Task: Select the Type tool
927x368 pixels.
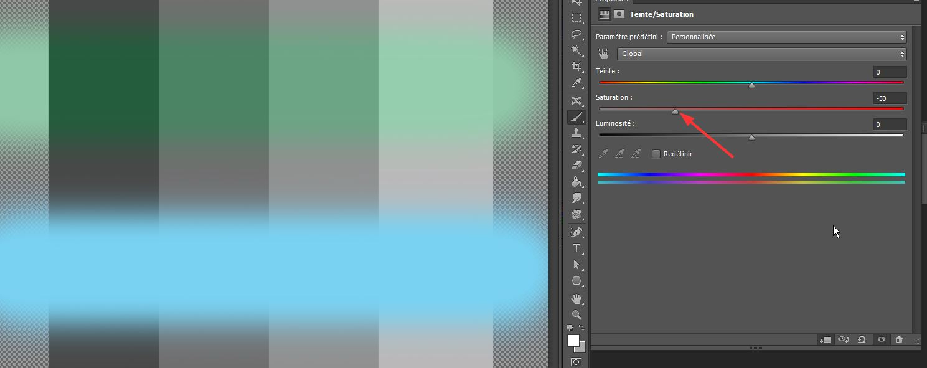Action: point(576,248)
